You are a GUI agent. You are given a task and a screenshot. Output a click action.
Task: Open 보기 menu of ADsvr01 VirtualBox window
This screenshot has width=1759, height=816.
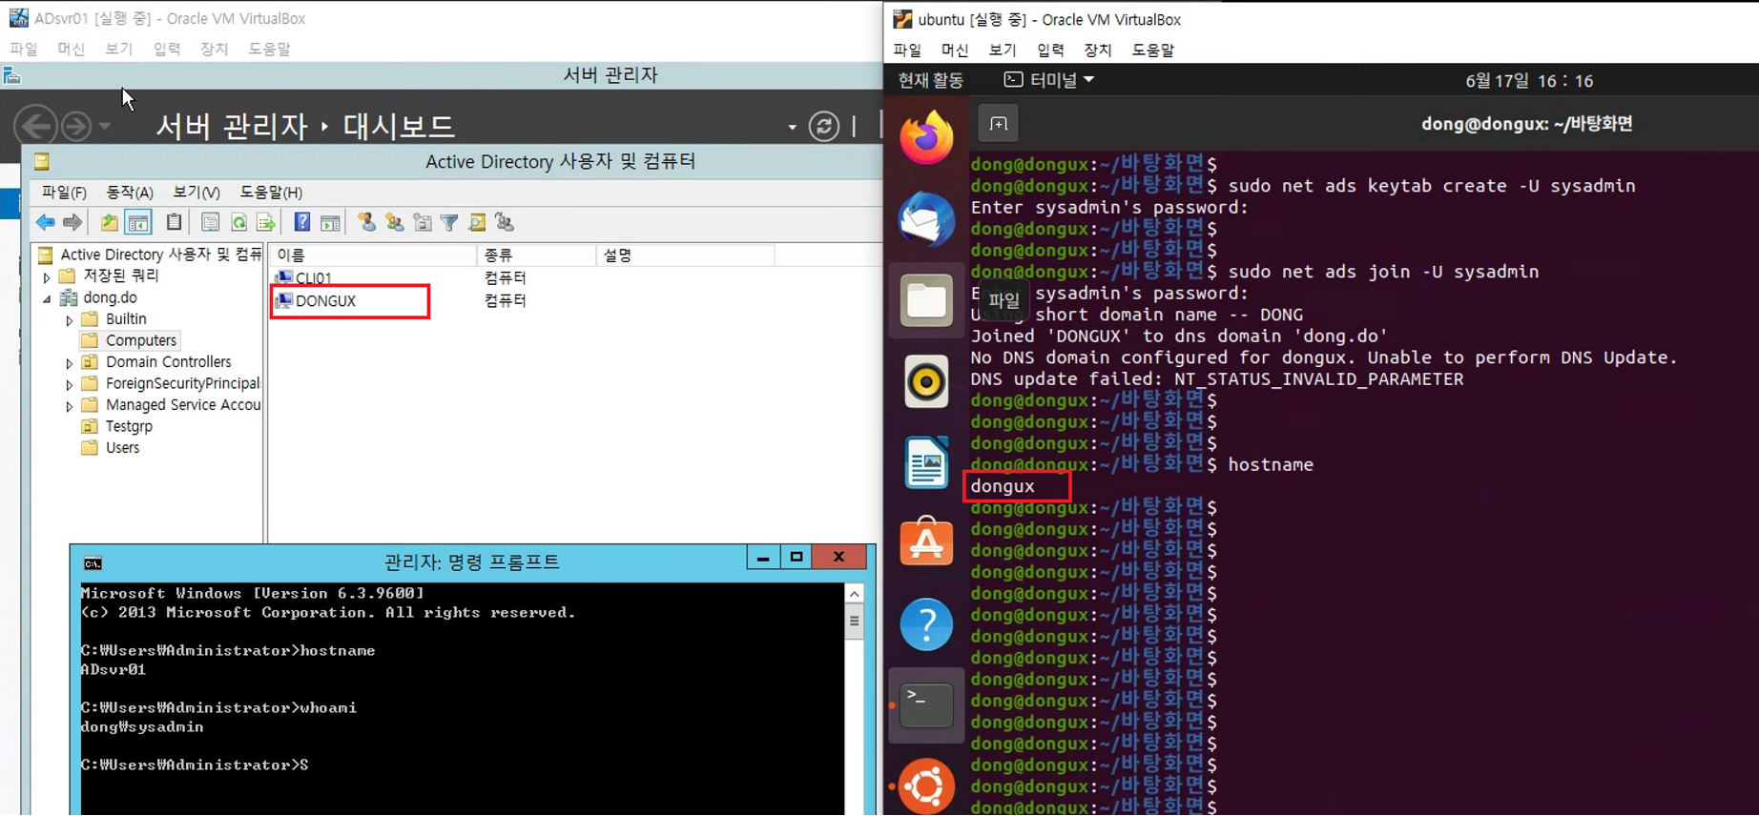pos(119,49)
